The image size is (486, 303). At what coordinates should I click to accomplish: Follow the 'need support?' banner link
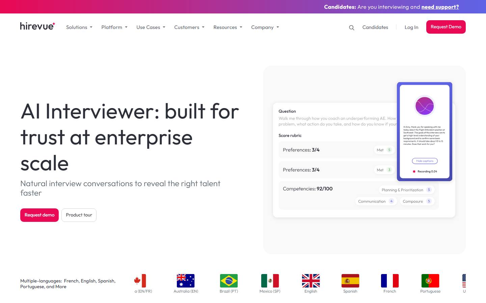440,7
